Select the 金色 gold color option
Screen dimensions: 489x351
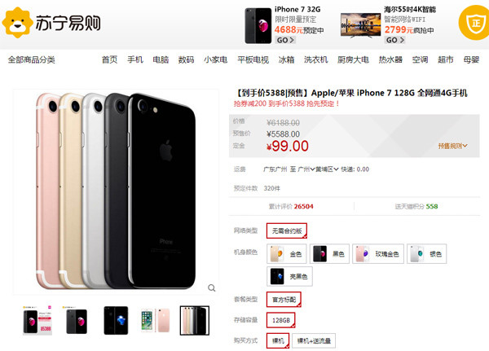(x=287, y=254)
